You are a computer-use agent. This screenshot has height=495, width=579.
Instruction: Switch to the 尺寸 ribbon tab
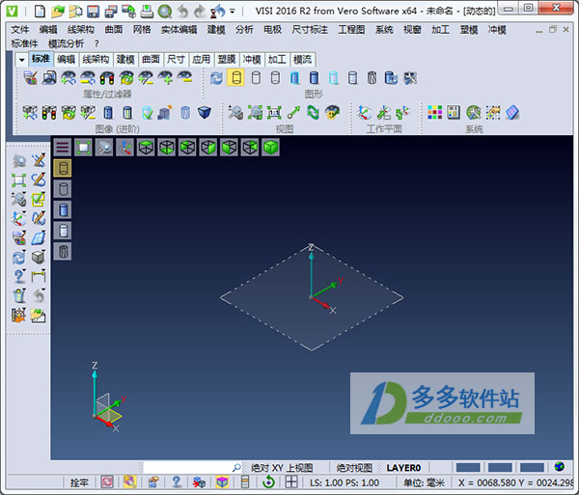(176, 60)
